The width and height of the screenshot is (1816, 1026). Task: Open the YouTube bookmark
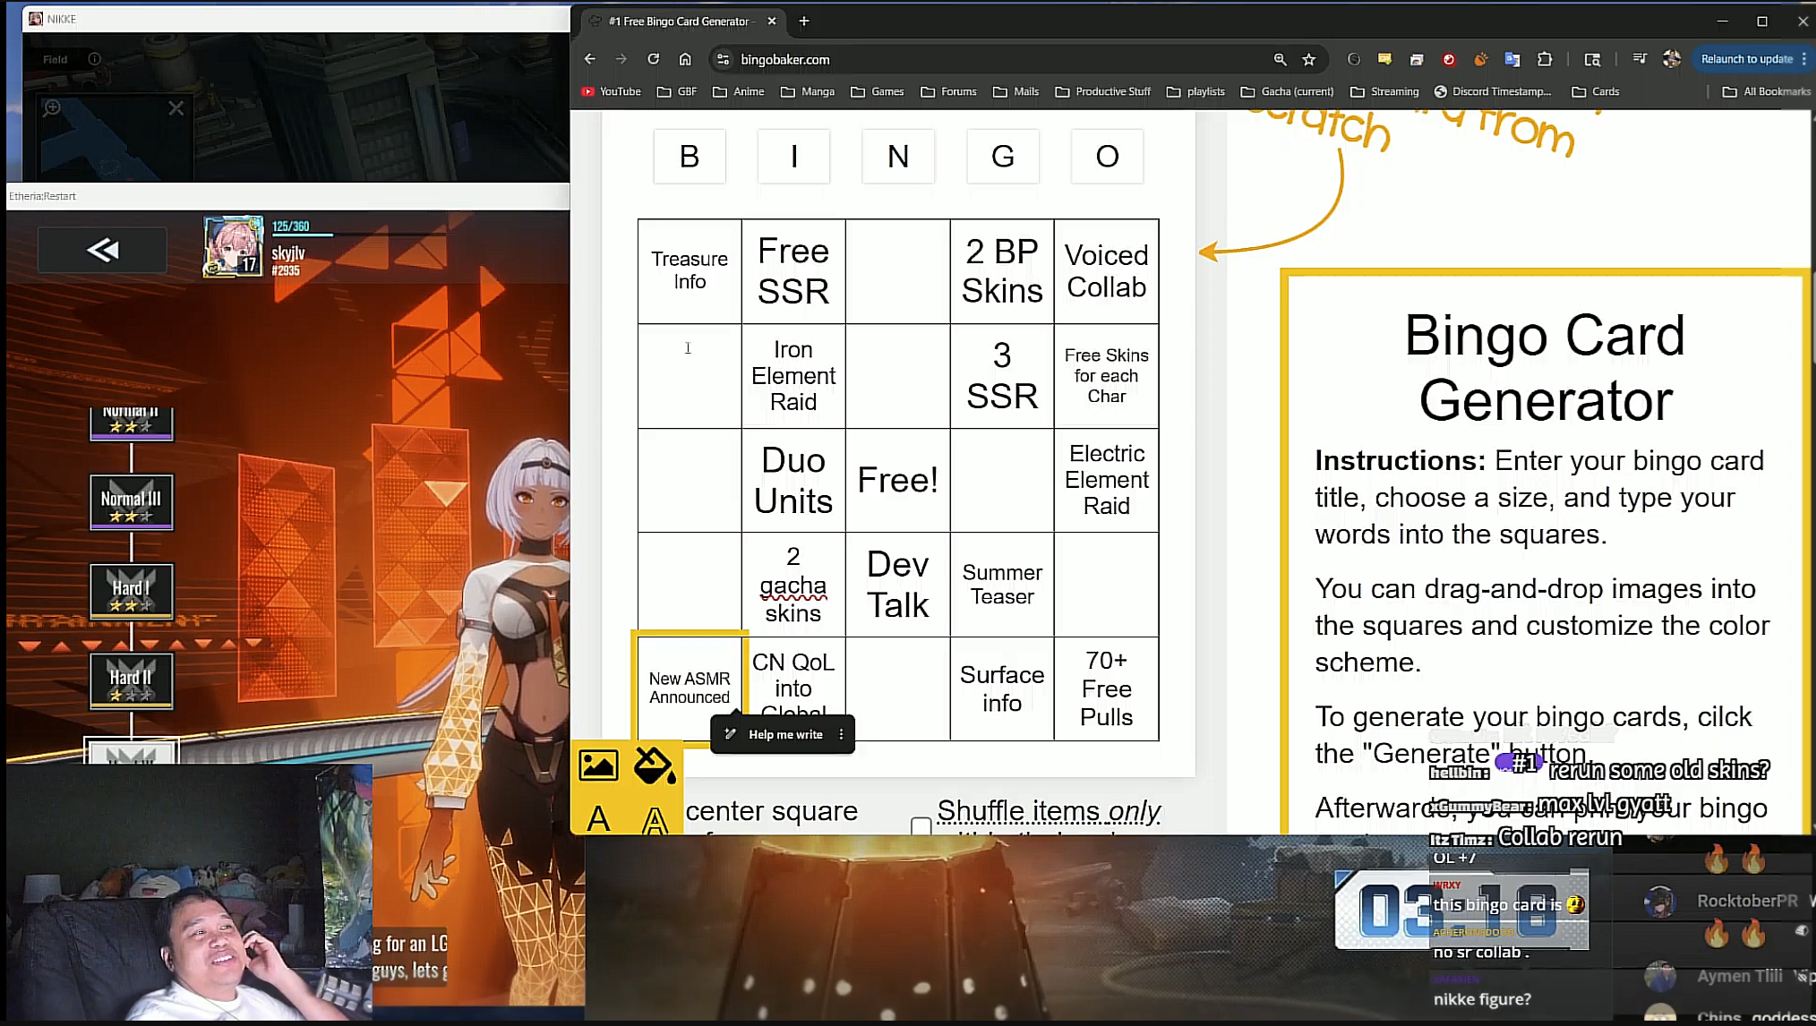pyautogui.click(x=612, y=91)
